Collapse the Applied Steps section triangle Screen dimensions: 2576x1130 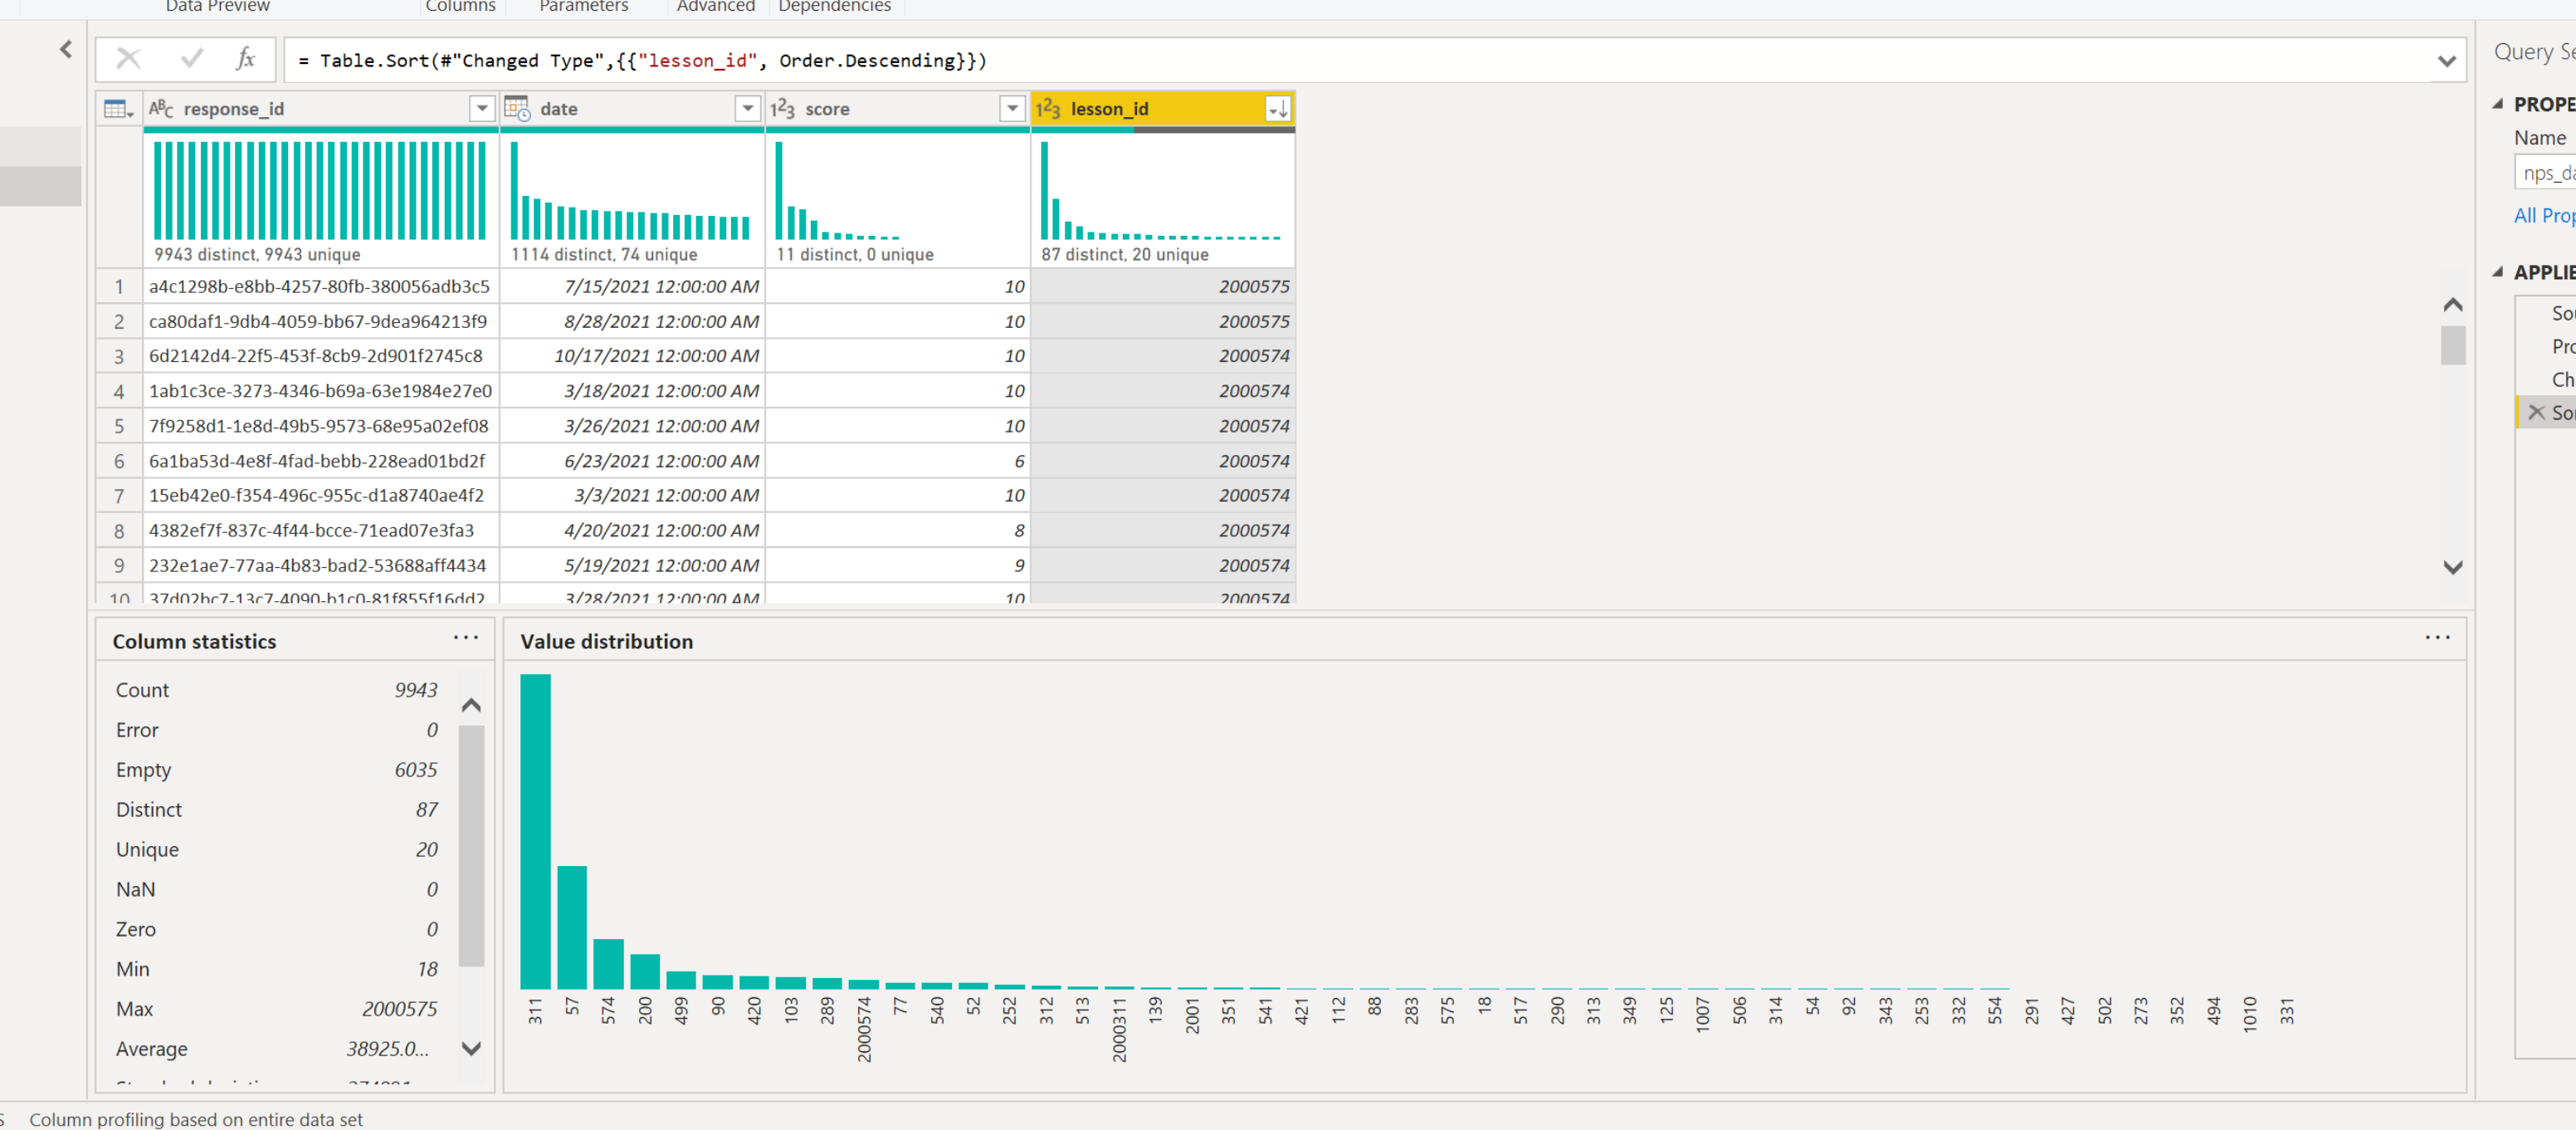[x=2497, y=271]
